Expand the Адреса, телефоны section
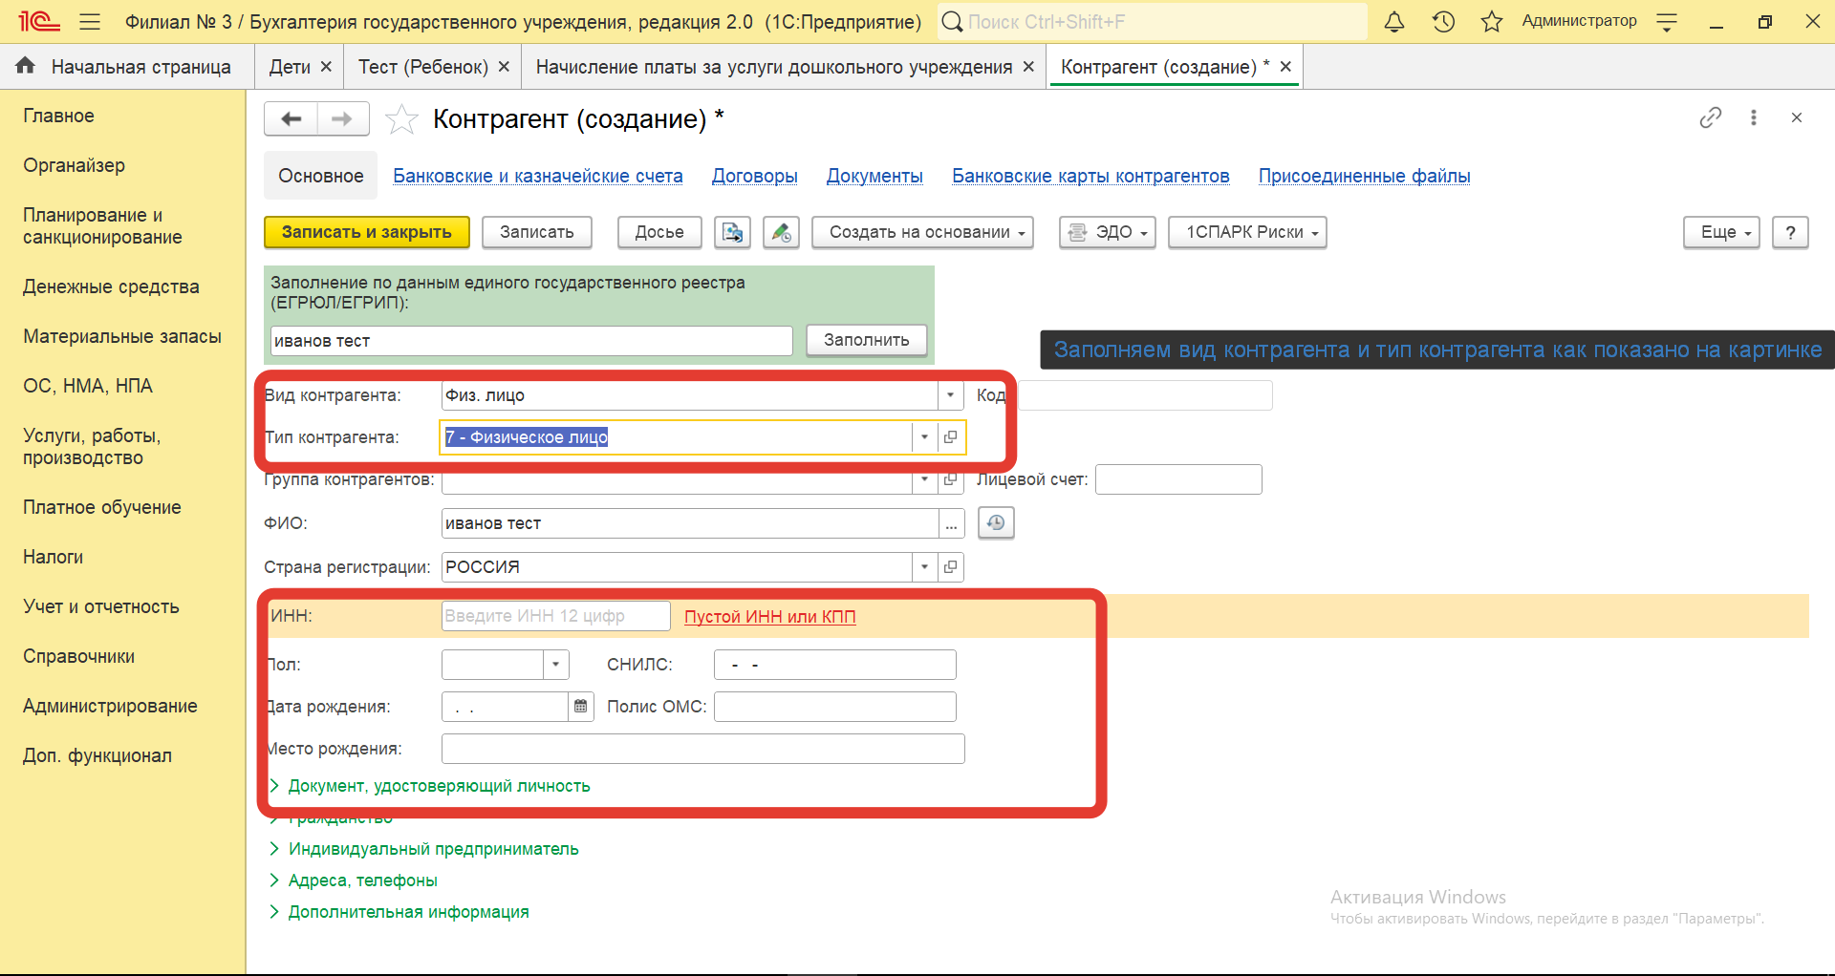The image size is (1835, 976). click(362, 881)
